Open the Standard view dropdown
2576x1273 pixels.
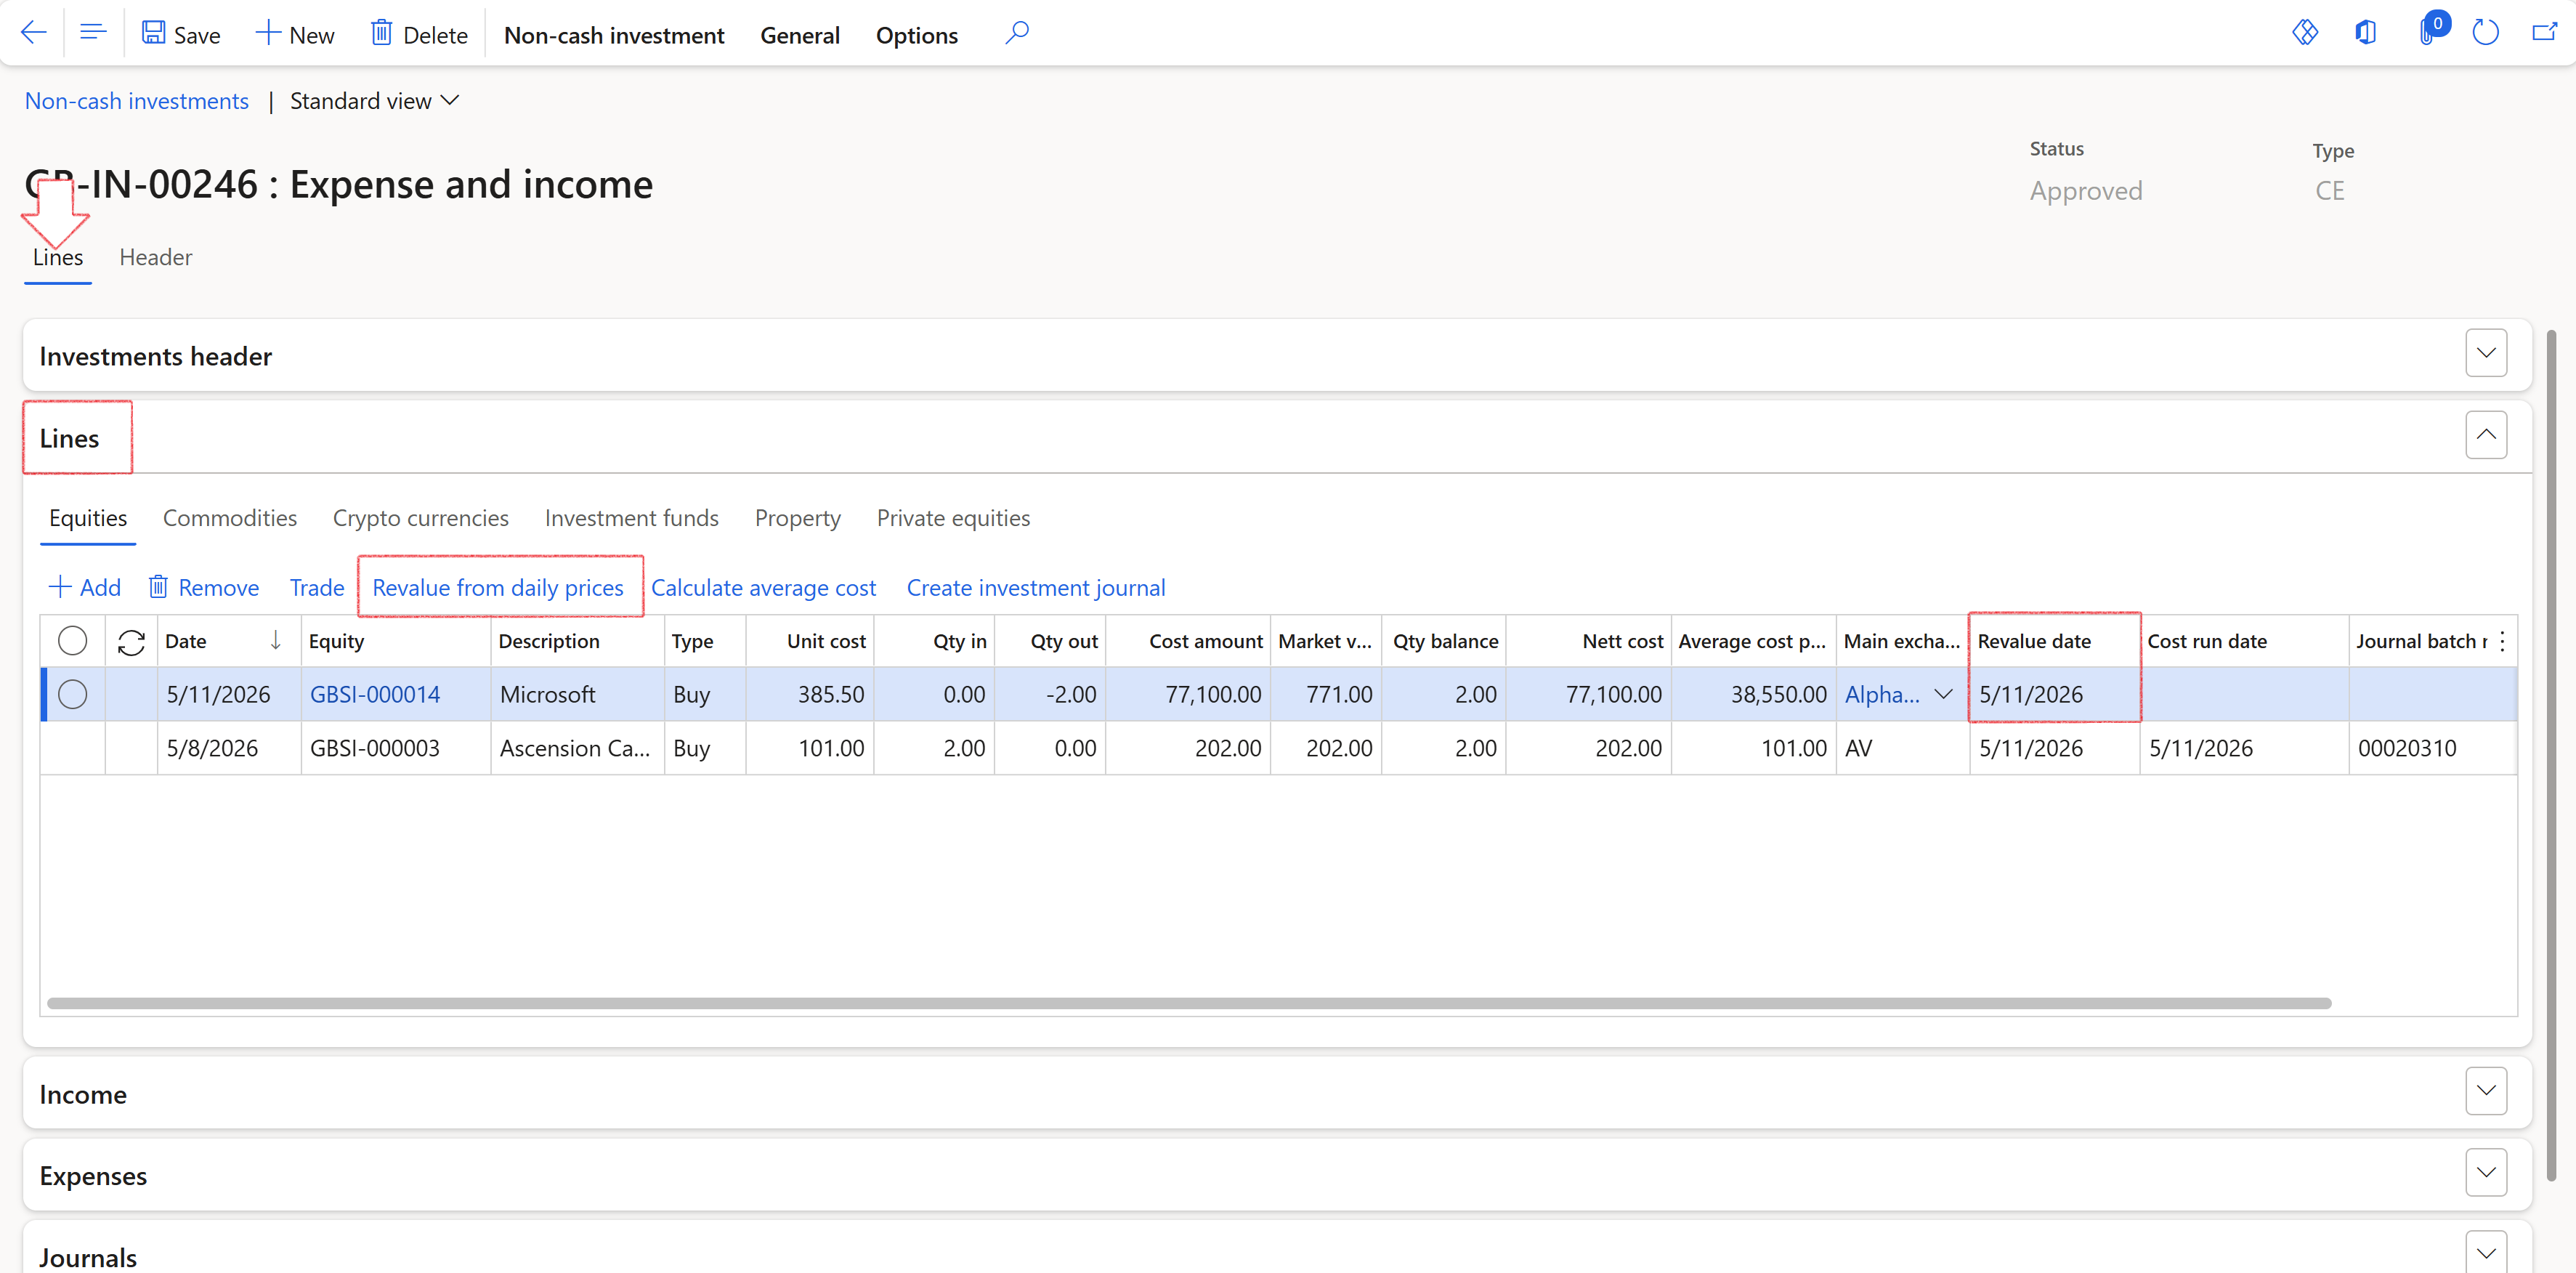click(374, 101)
